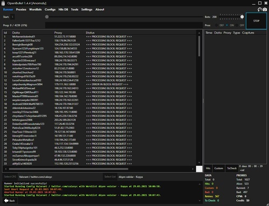Switch to the Custom tab

218,168
